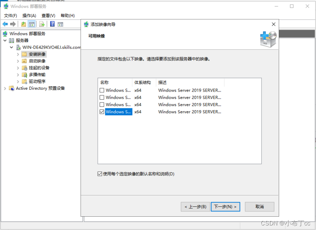316x230 pixels.
Task: Collapse the WIN-DE429KVO4EJ.skills.com node
Action: tap(11, 47)
